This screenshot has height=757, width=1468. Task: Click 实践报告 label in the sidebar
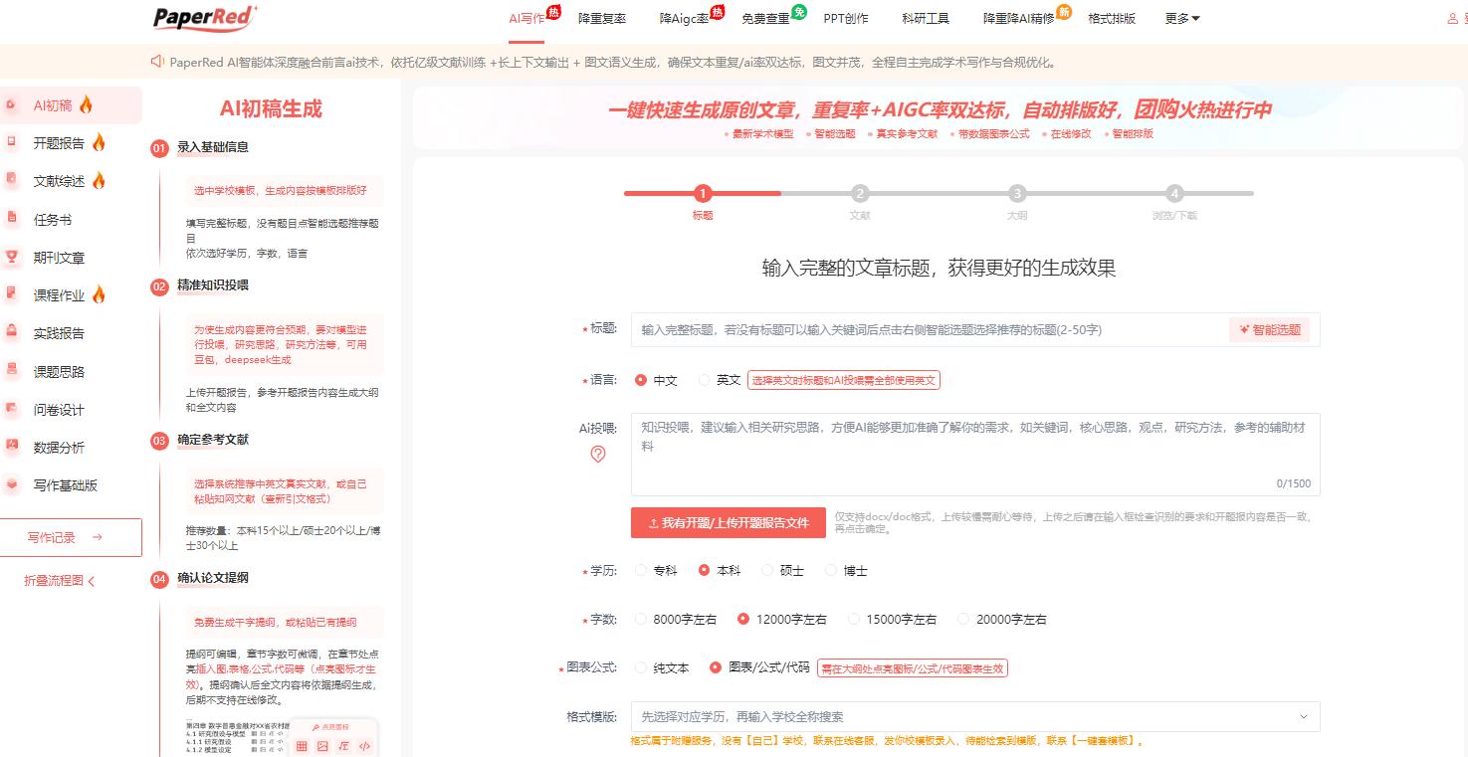(x=59, y=333)
